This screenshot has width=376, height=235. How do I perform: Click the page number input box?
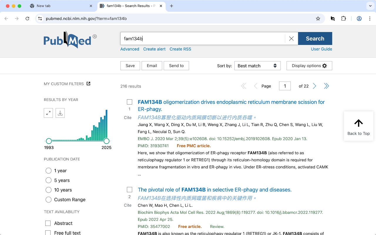[285, 86]
